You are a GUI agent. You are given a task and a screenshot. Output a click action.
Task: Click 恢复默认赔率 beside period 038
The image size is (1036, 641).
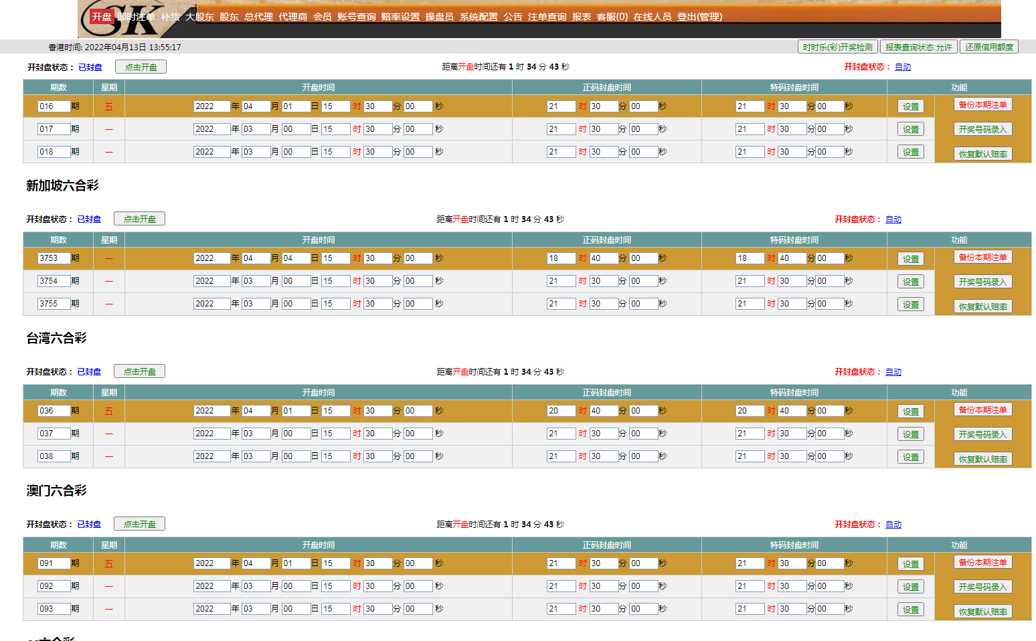tap(982, 459)
